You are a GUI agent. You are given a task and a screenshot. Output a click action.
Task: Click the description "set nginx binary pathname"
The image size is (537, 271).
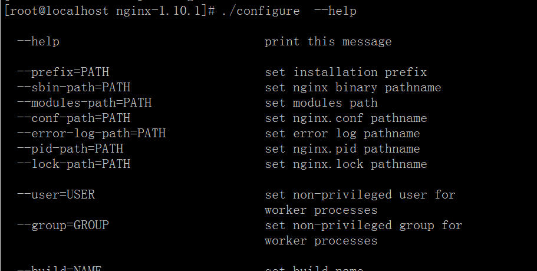click(353, 88)
